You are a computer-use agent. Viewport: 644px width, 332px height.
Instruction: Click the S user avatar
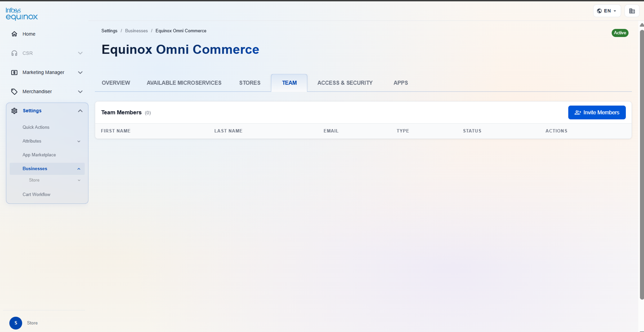point(16,323)
